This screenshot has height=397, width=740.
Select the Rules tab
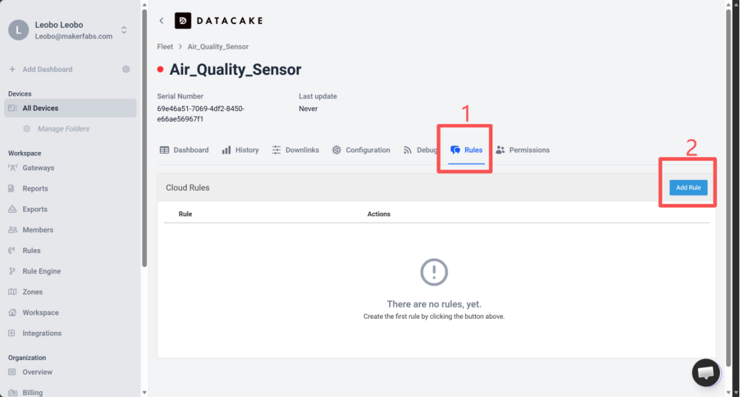[466, 150]
